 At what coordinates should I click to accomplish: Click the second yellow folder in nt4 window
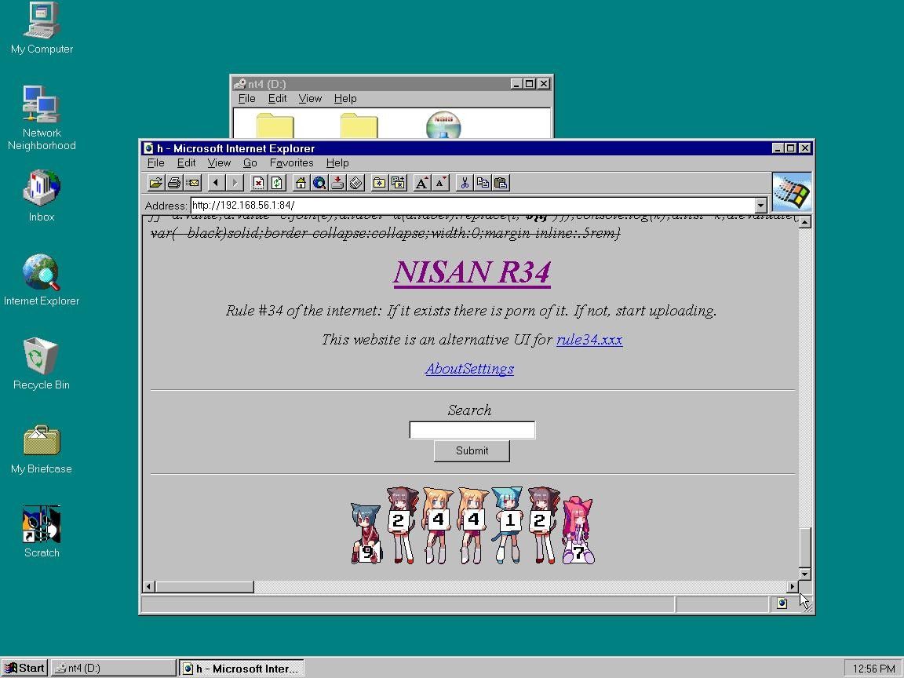[359, 126]
